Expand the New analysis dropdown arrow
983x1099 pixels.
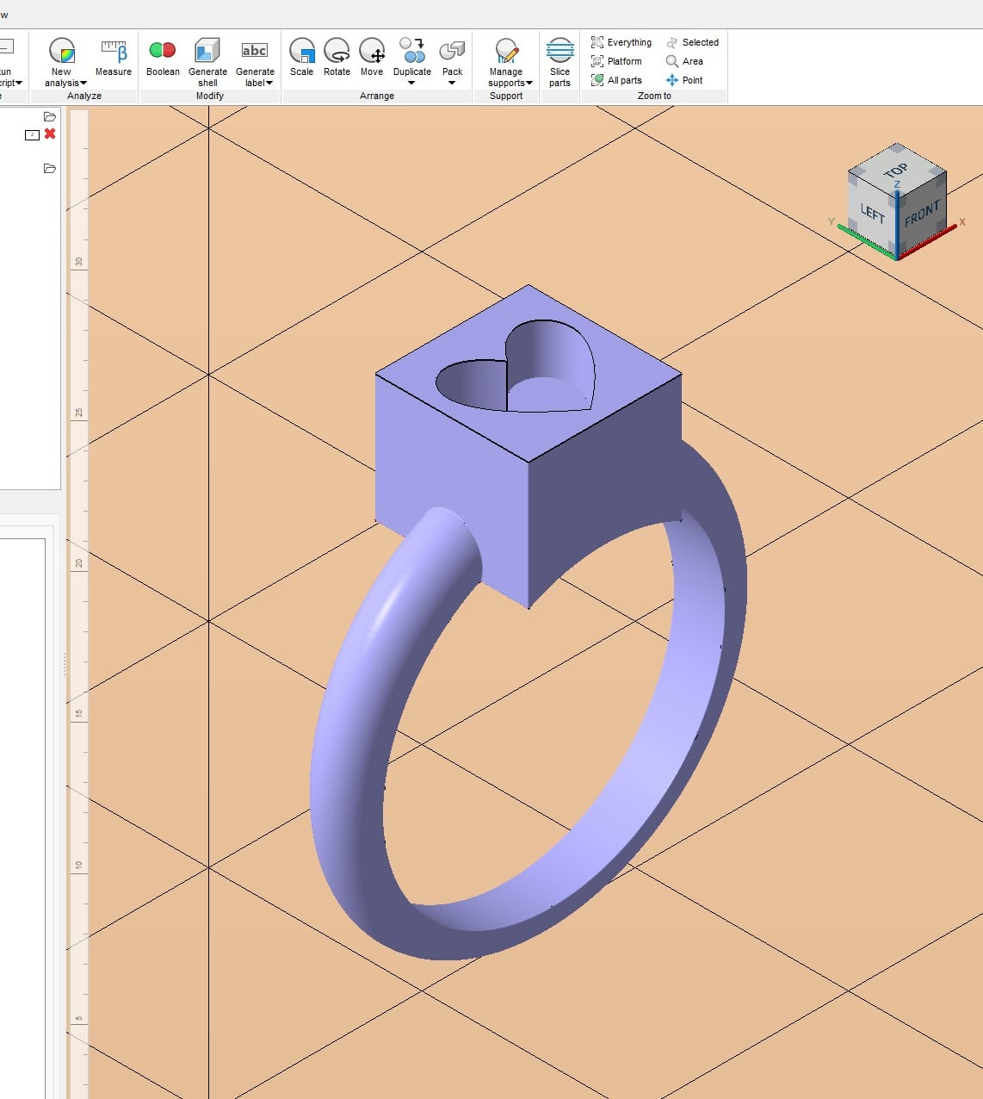click(x=83, y=84)
